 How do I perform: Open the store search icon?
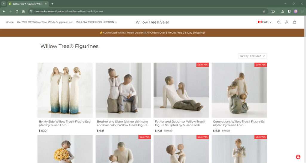click(x=279, y=22)
